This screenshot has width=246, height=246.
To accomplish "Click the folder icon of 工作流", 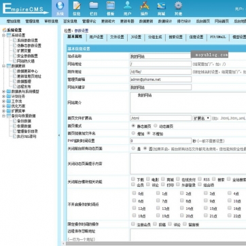I will pos(9,101).
